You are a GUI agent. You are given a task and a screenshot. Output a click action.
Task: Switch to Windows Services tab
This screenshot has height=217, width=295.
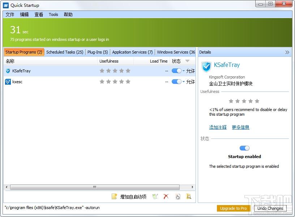pyautogui.click(x=176, y=52)
